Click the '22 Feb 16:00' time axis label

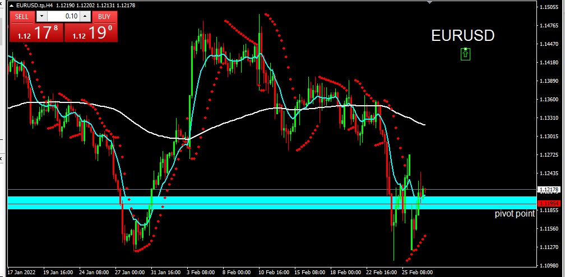click(381, 273)
